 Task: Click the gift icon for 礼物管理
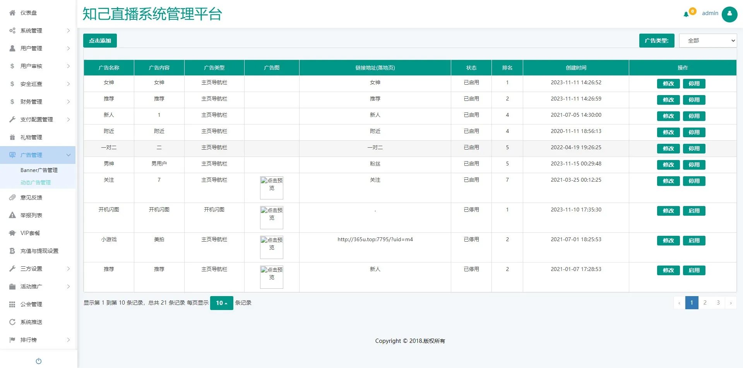click(x=12, y=137)
